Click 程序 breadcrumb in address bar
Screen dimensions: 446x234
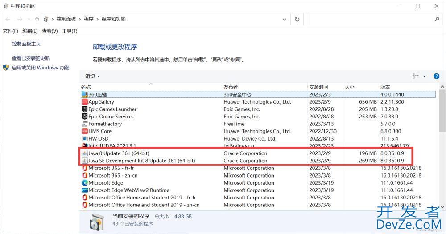point(89,19)
